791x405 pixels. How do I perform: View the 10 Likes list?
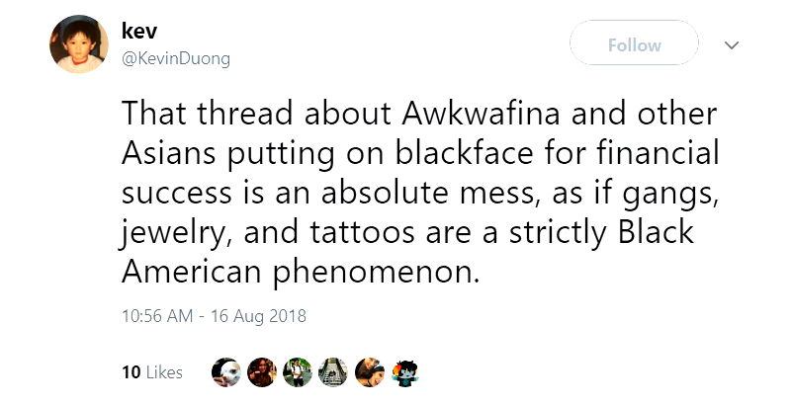151,372
